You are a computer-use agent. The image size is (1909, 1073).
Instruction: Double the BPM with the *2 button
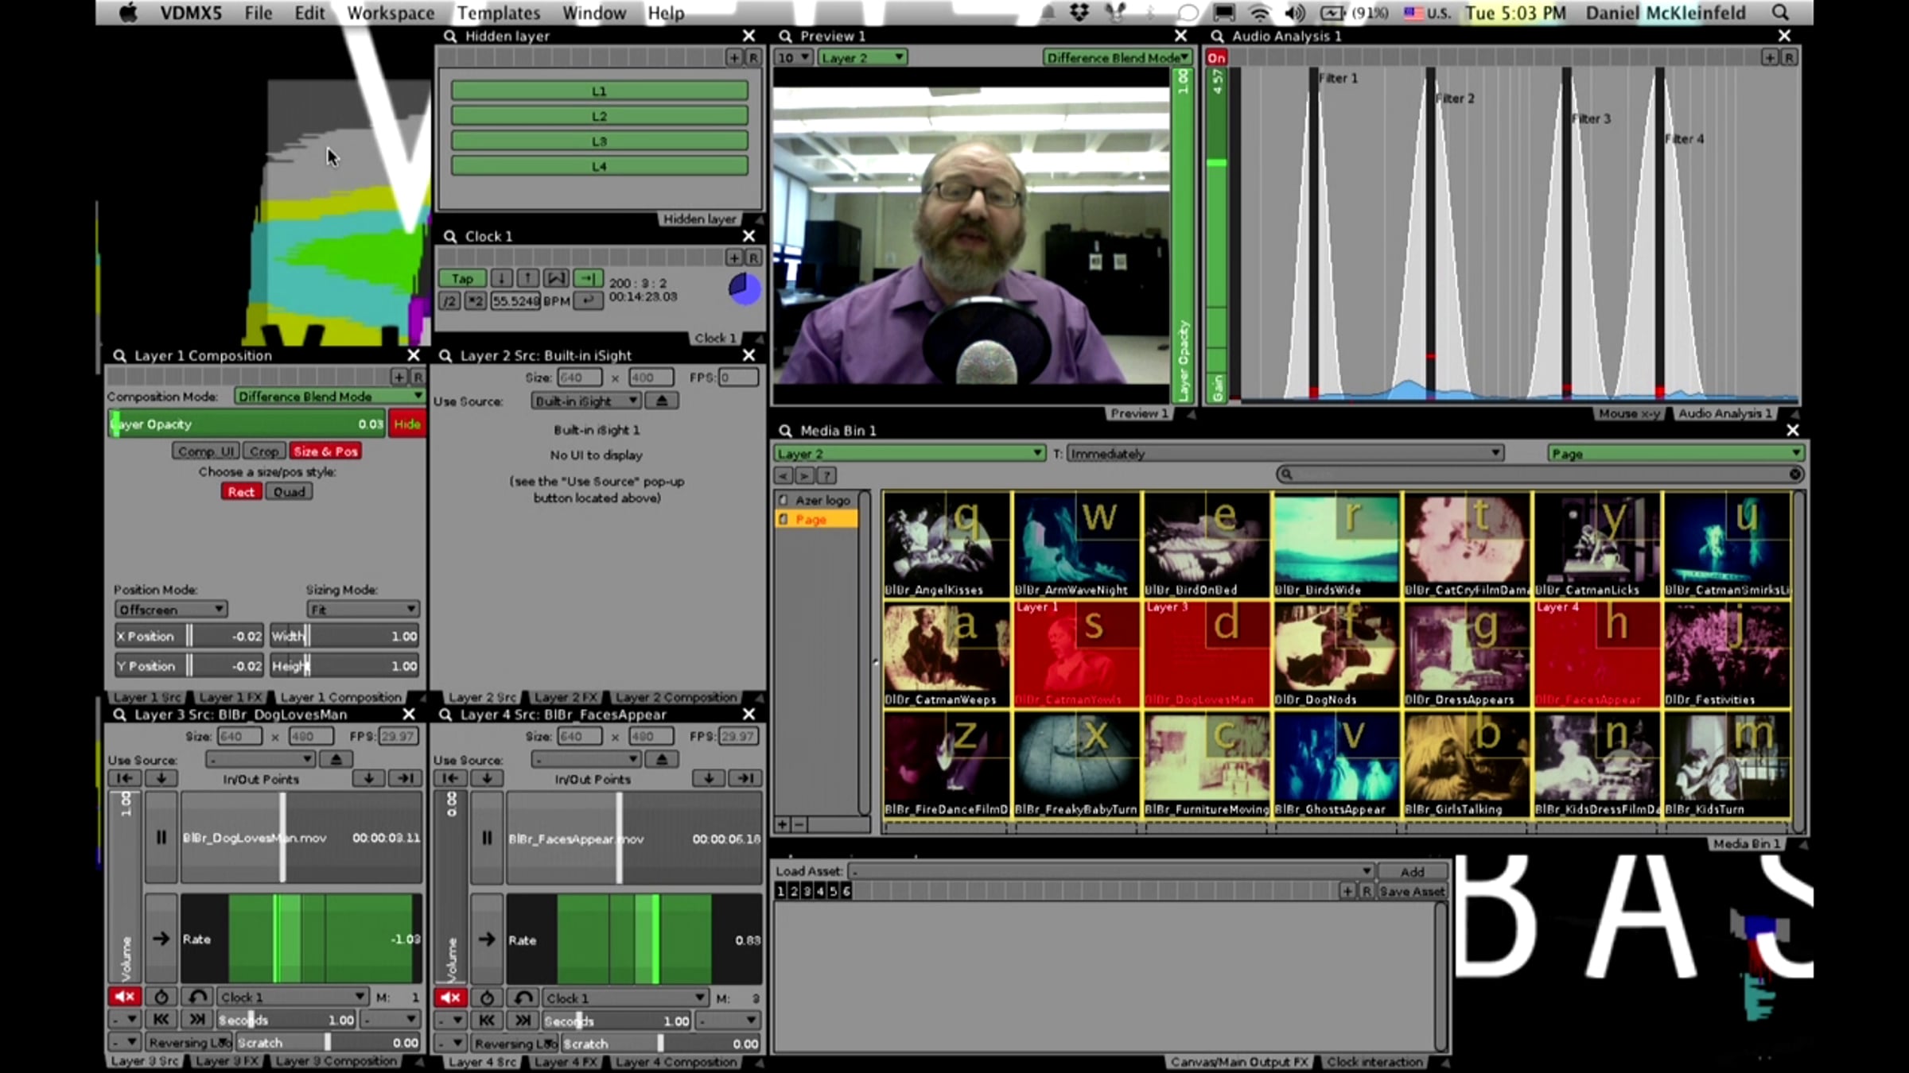click(476, 301)
